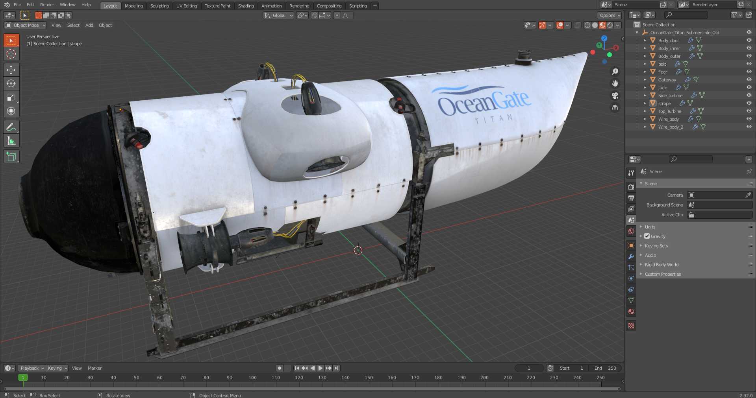Open the Object properties tab
The height and width of the screenshot is (398, 756).
click(x=631, y=245)
